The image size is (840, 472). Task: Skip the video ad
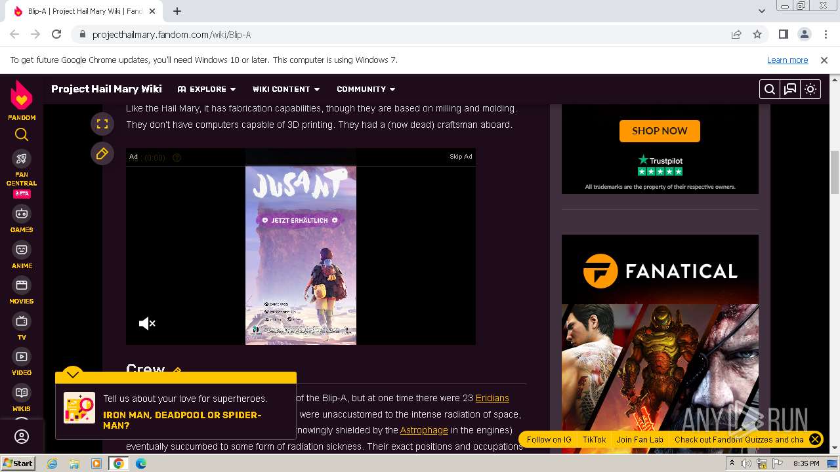(461, 157)
